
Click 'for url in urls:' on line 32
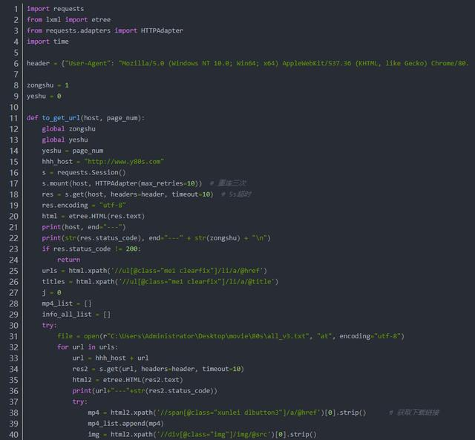point(88,347)
